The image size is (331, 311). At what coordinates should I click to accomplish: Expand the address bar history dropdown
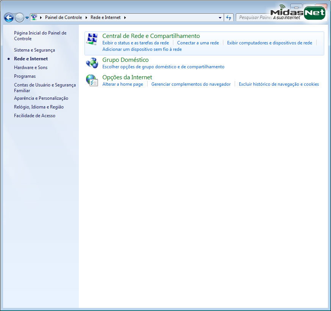(220, 17)
